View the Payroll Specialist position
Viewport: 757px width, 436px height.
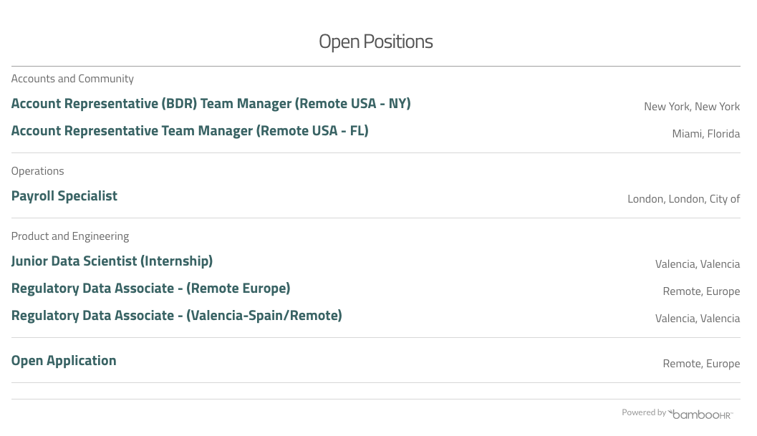click(x=64, y=196)
